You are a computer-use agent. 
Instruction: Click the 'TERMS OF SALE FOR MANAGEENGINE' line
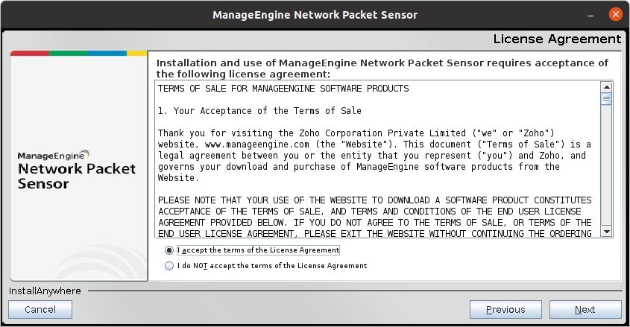283,89
